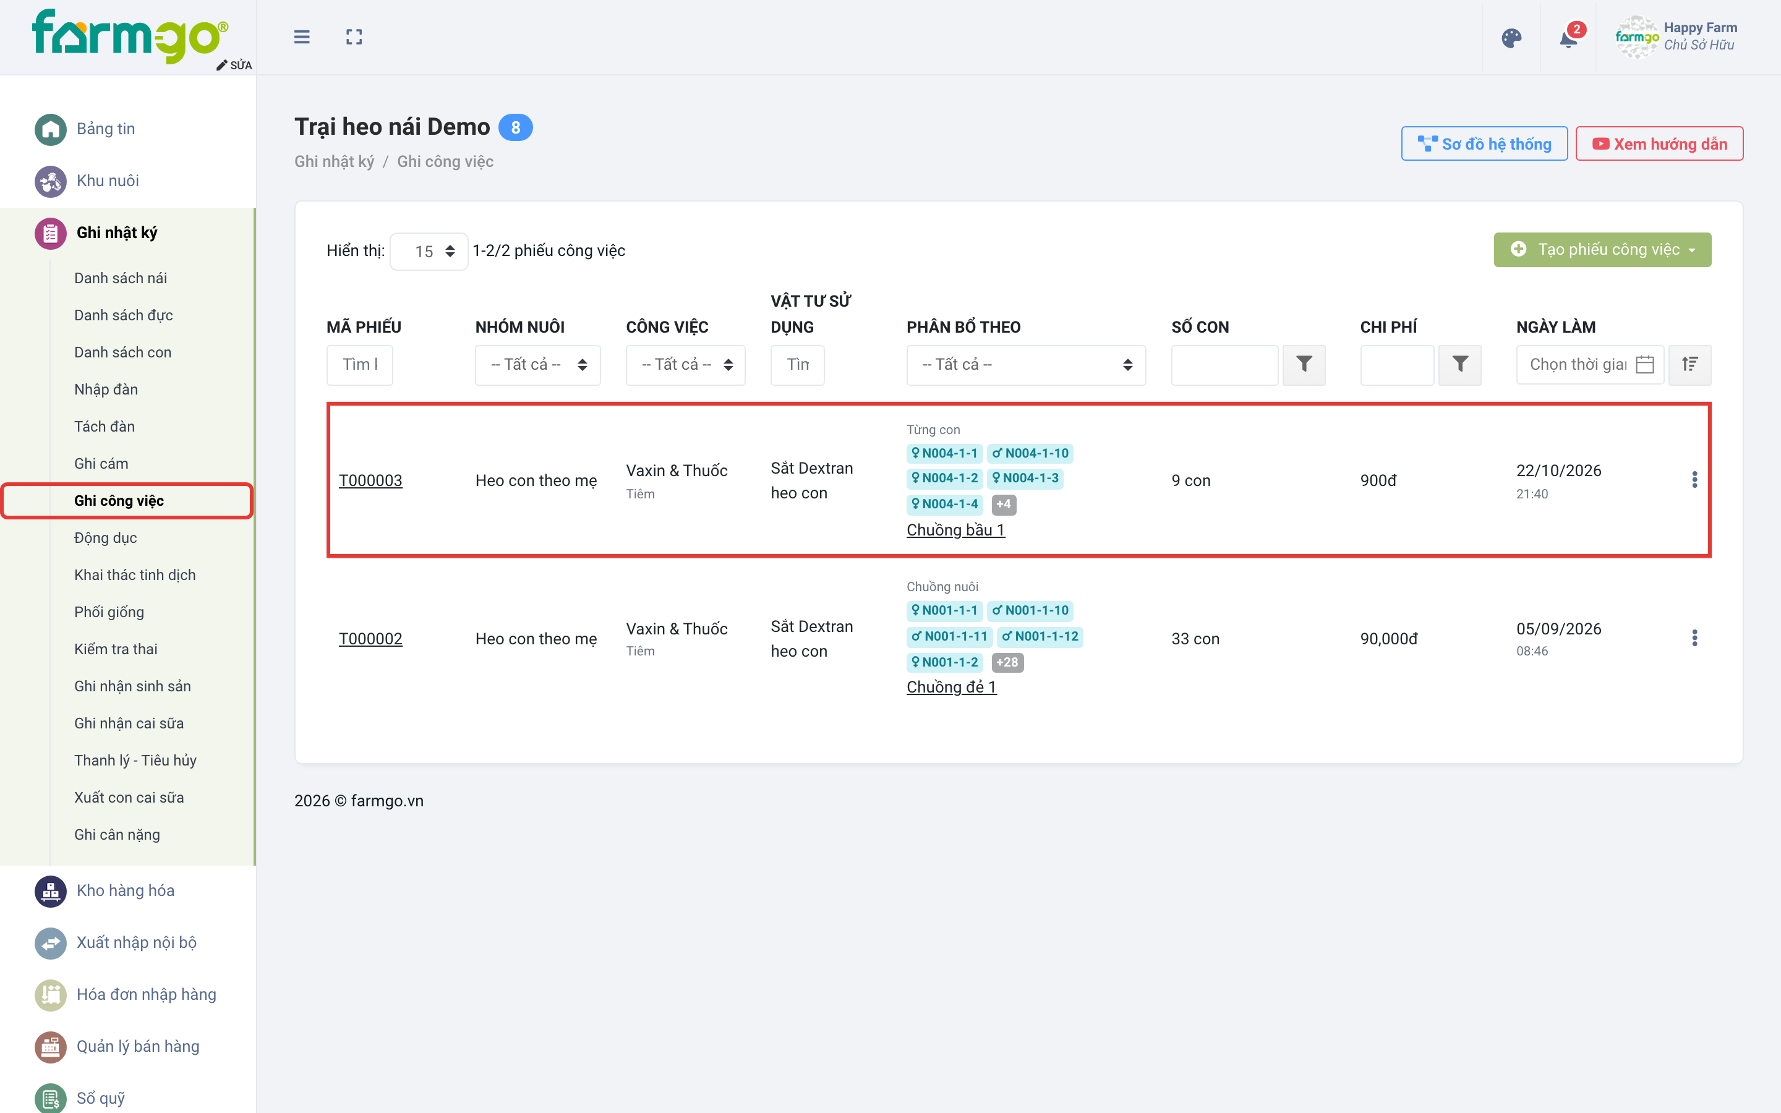The height and width of the screenshot is (1113, 1781).
Task: Change the Hiển thị rows-per-page selector
Action: [429, 252]
